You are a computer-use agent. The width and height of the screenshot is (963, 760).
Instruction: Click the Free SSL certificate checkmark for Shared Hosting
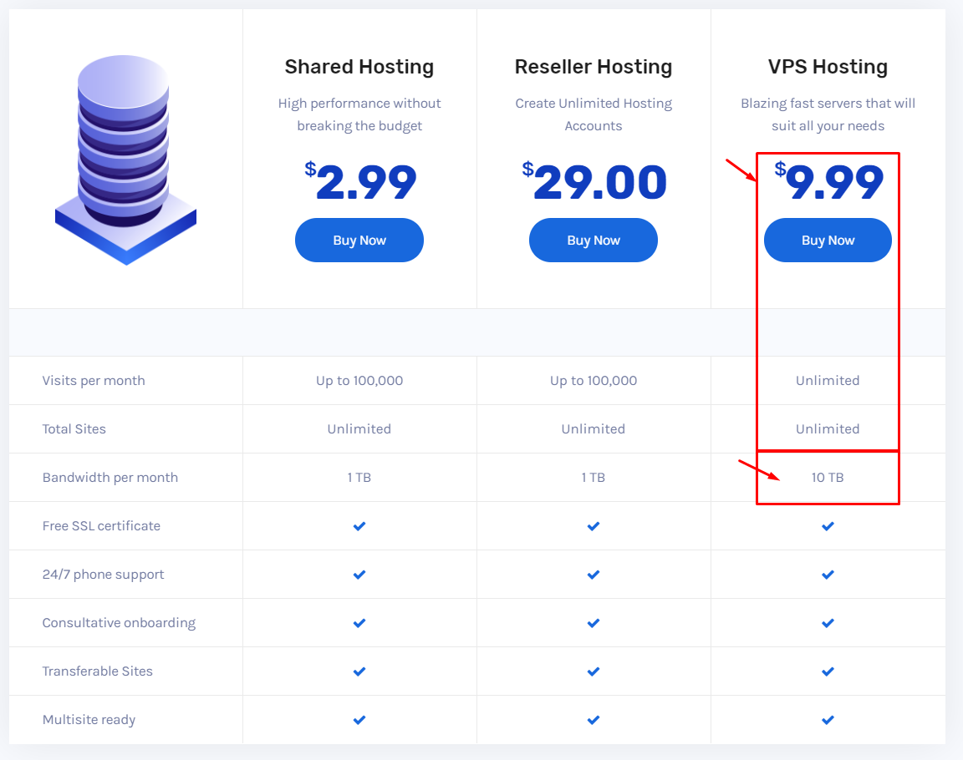coord(359,525)
